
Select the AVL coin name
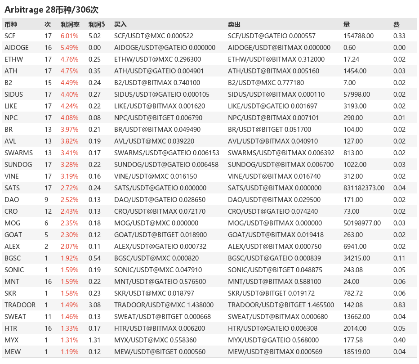click(10, 141)
